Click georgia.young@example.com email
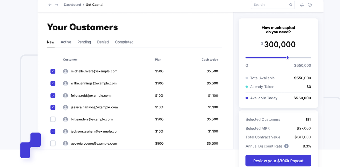340x167 pixels. 94,143
